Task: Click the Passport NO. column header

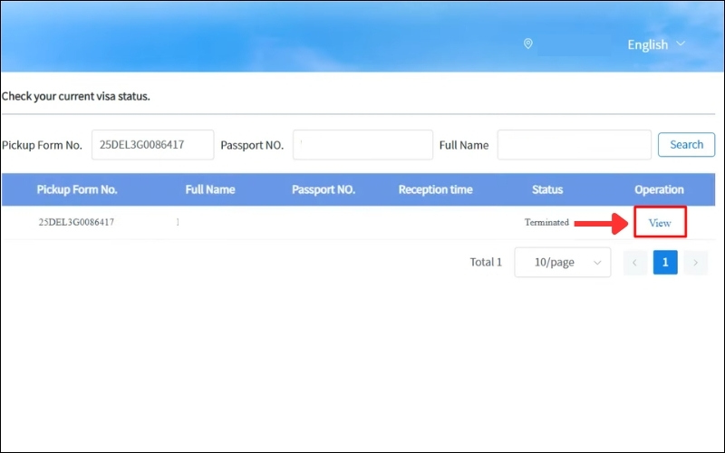Action: (x=324, y=189)
